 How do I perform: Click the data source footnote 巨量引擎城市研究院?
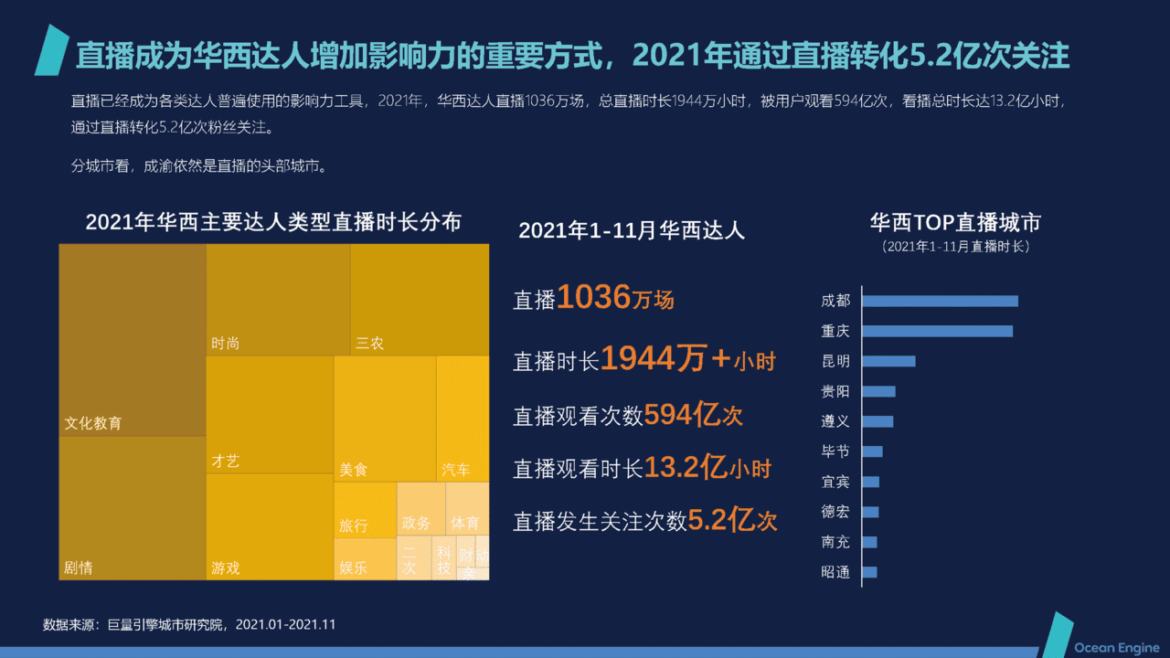pos(189,625)
